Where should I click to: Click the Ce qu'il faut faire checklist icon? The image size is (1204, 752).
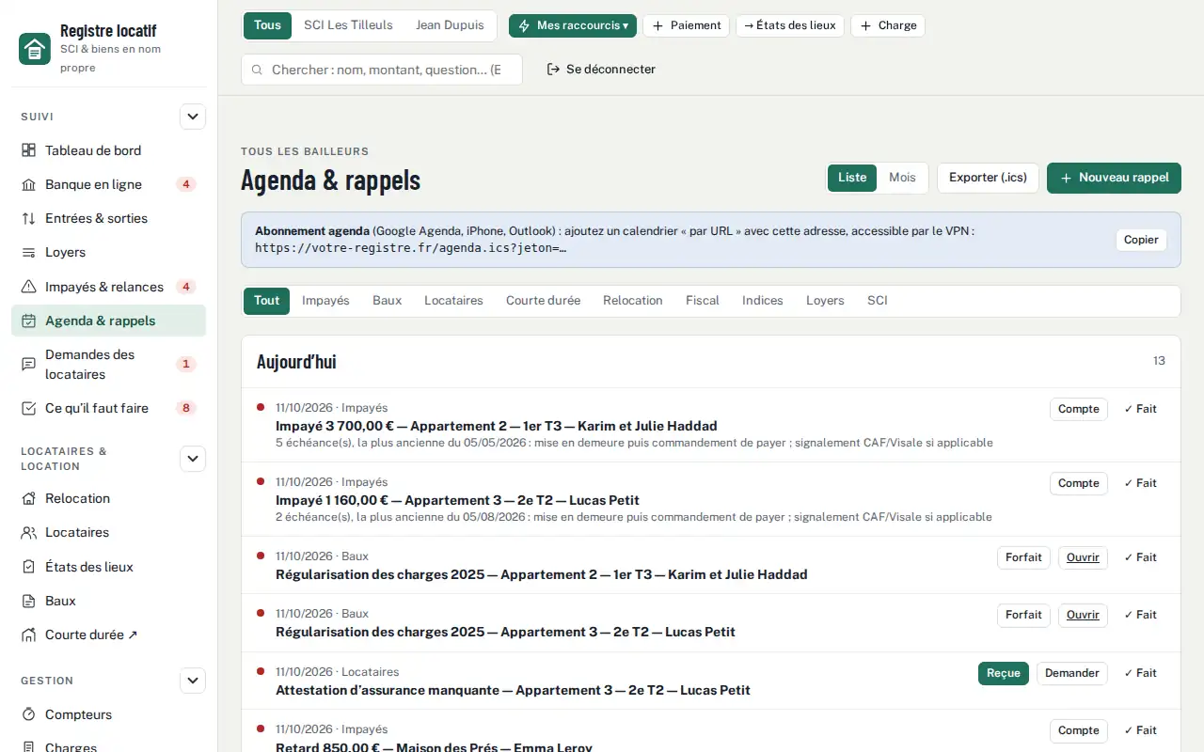click(28, 408)
